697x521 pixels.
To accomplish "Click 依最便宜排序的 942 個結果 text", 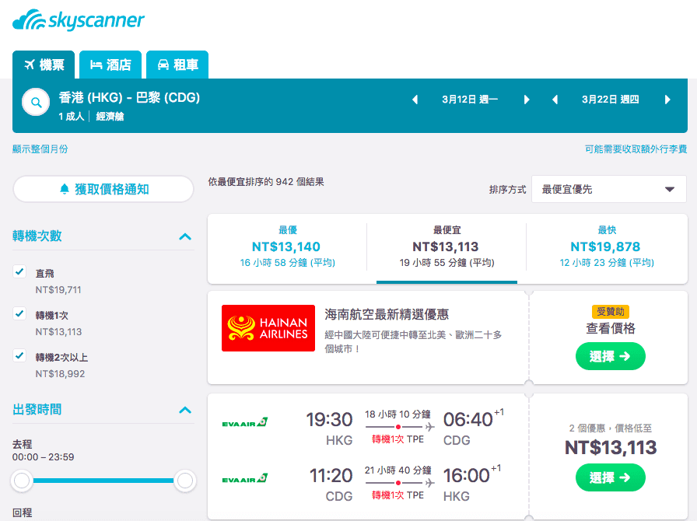I will pyautogui.click(x=266, y=182).
